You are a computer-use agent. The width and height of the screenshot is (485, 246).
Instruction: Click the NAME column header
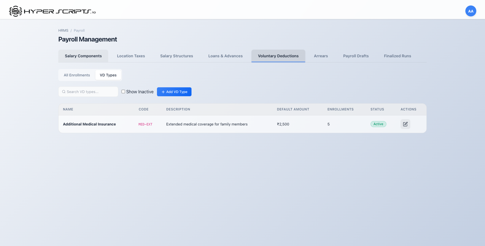tap(68, 109)
